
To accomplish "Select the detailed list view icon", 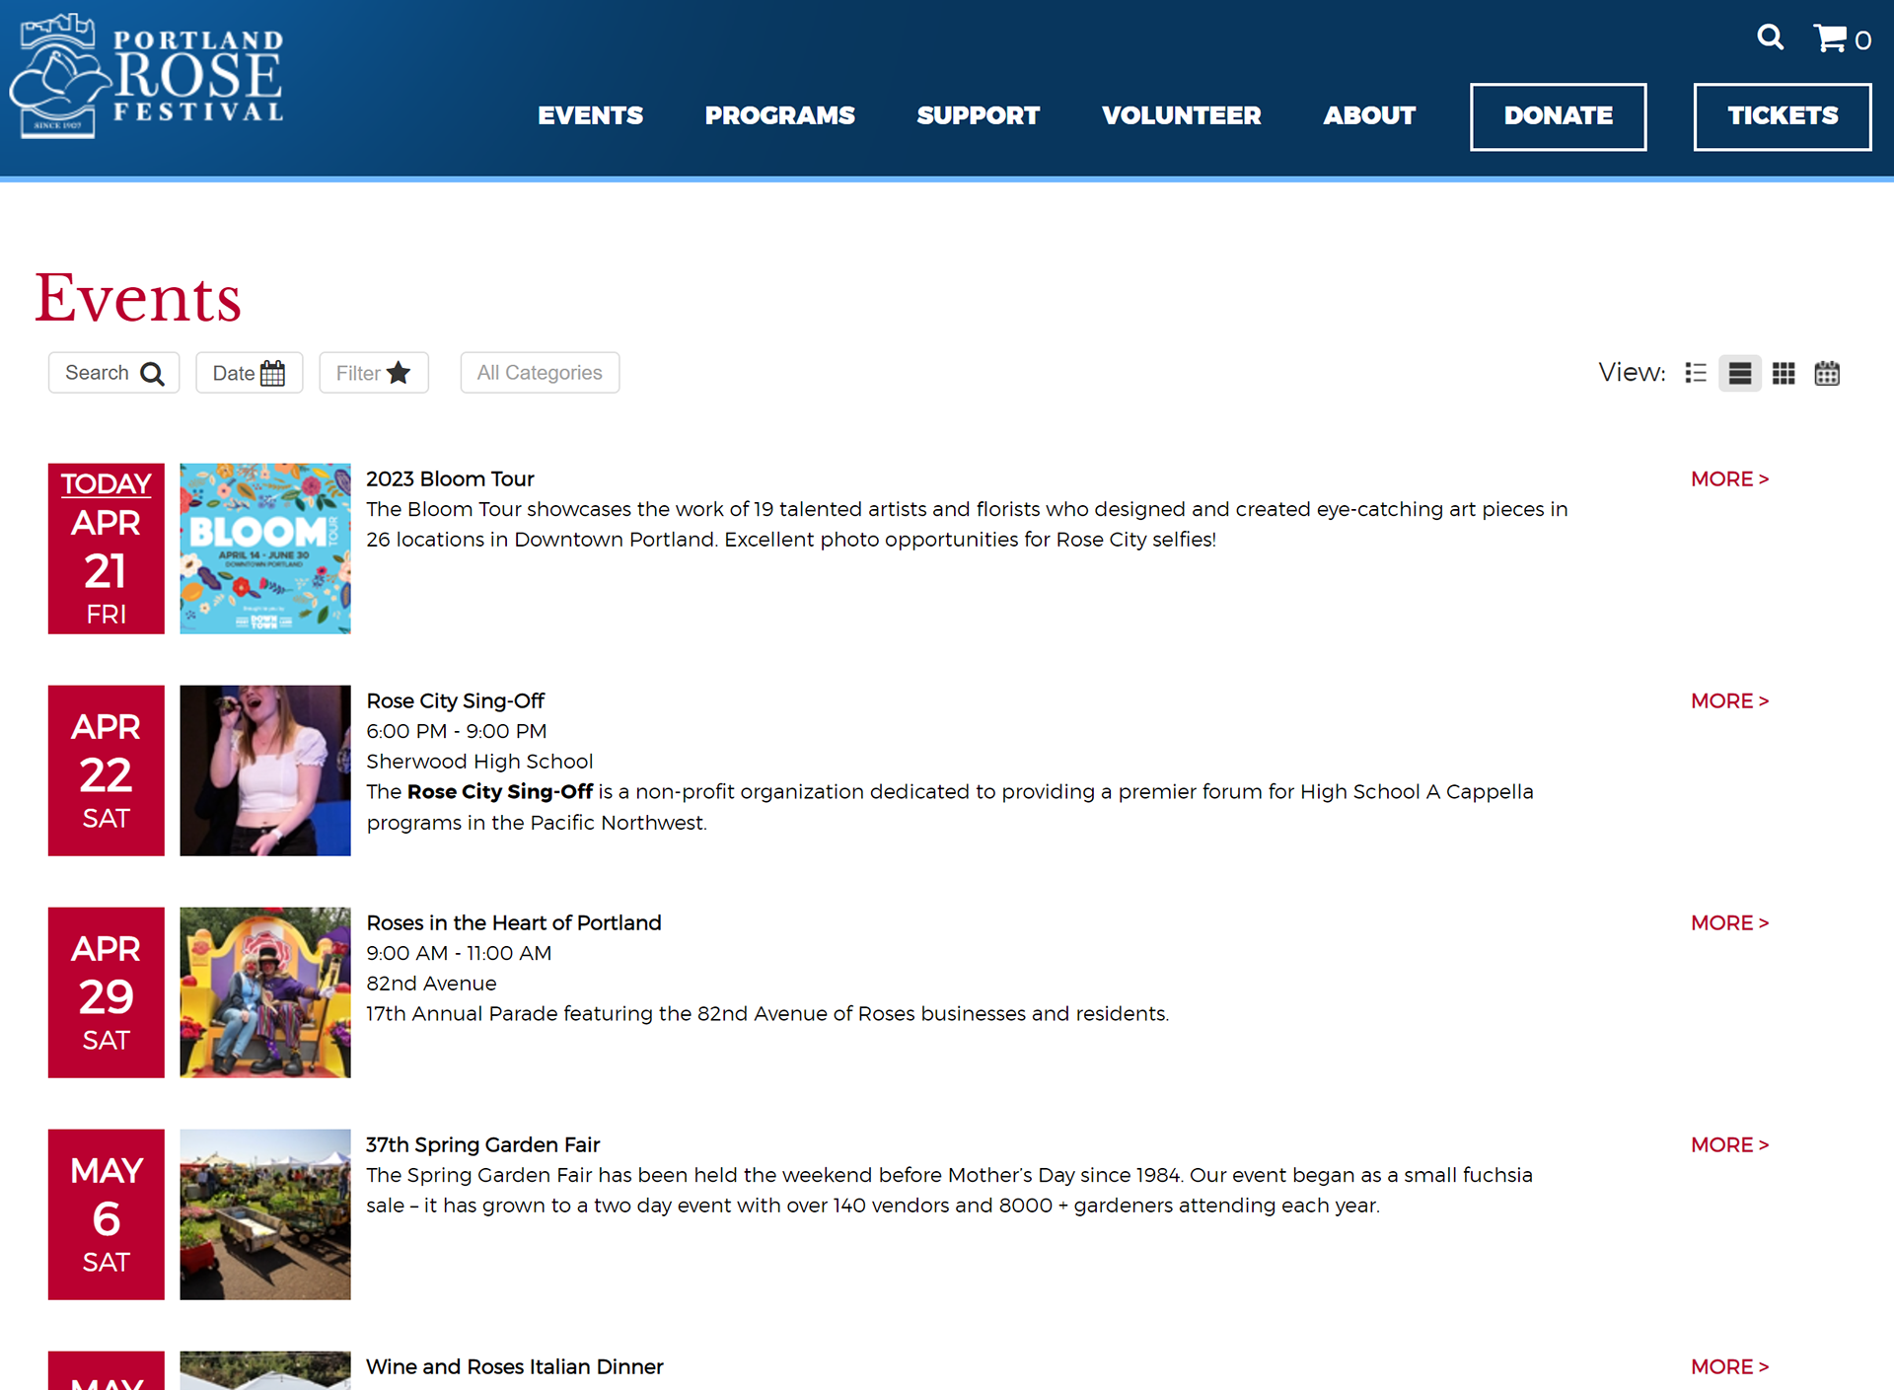I will (1739, 373).
